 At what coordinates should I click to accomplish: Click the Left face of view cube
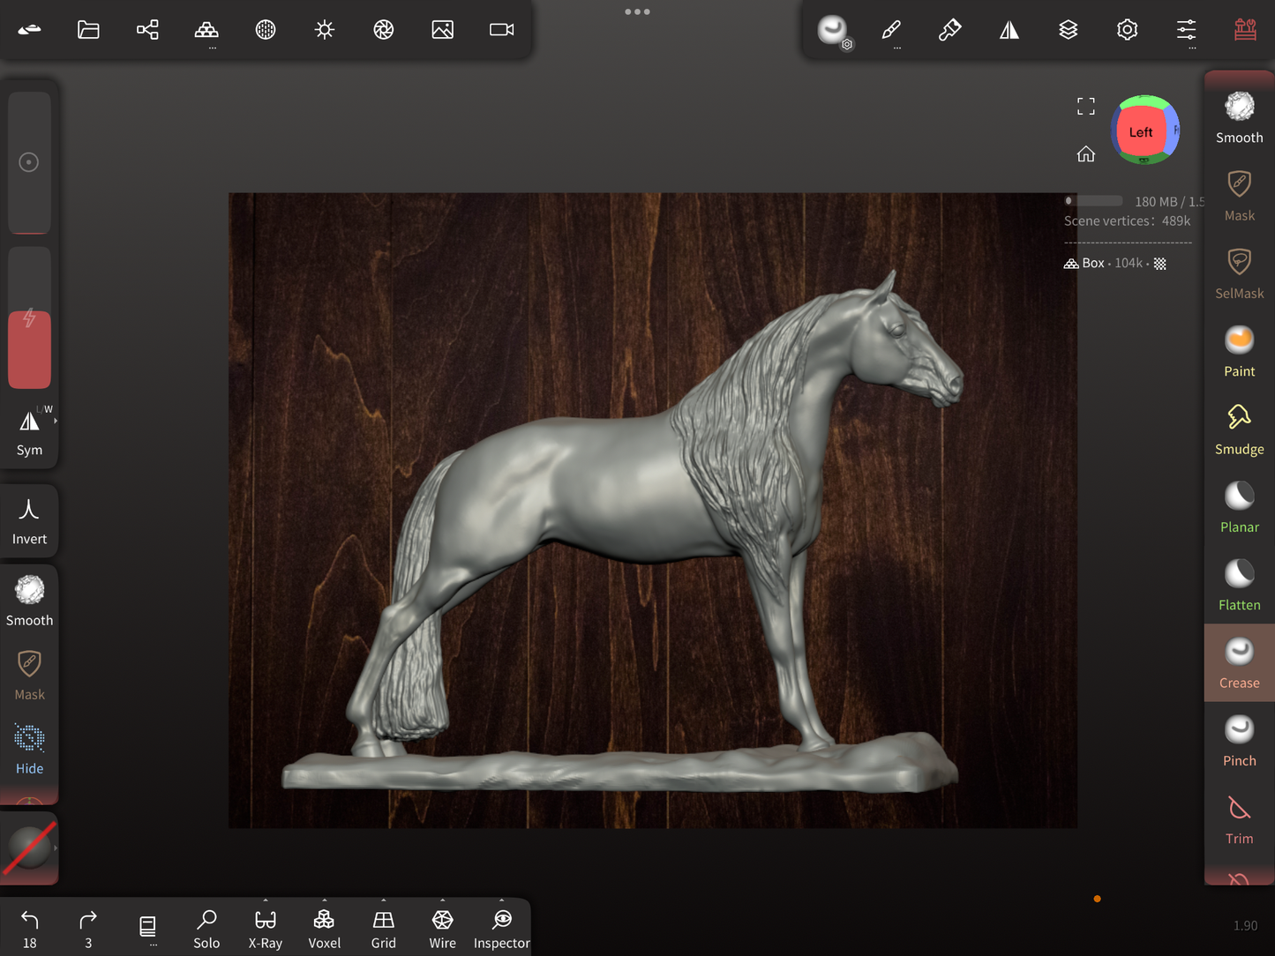coord(1140,132)
